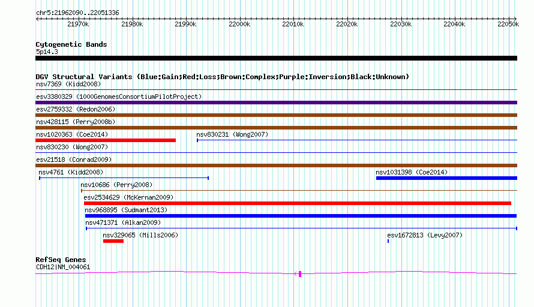This screenshot has width=534, height=307.
Task: Open the nsv10686 (Perry2008) label
Action: 116,185
